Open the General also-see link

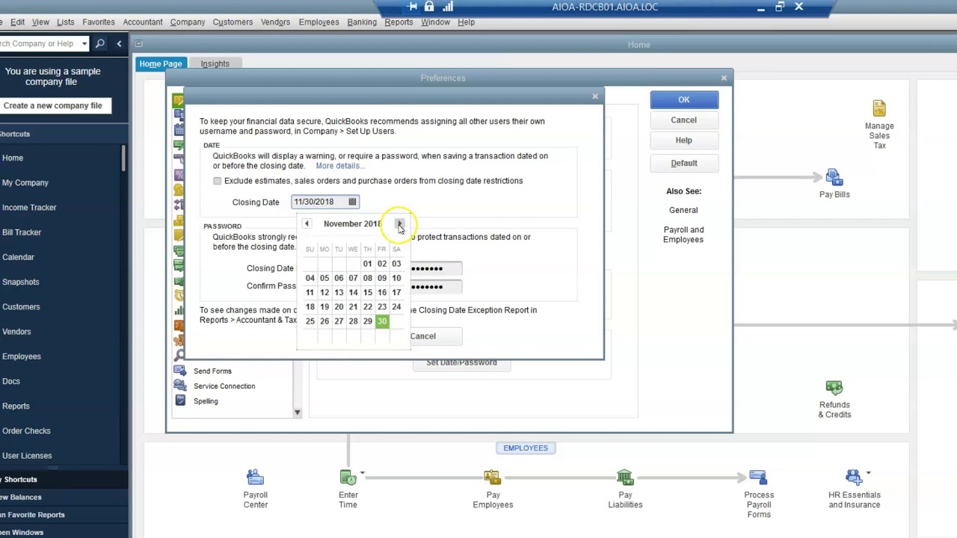683,210
